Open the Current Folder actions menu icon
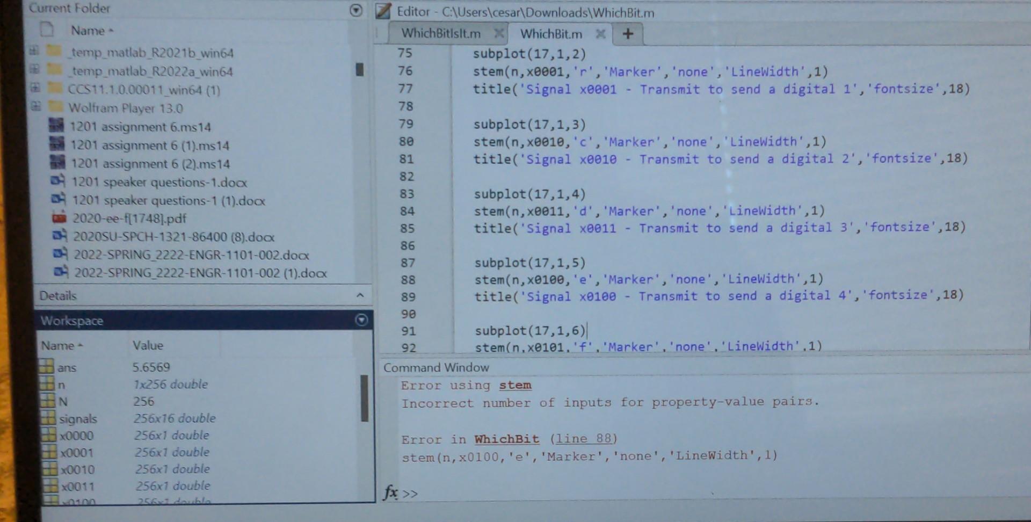This screenshot has height=522, width=1031. 356,9
